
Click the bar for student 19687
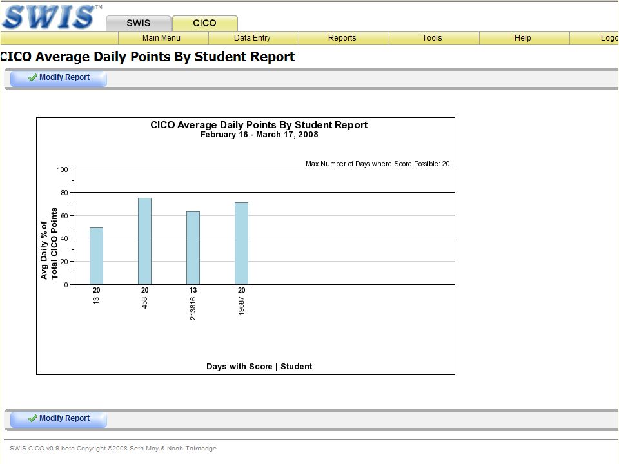tap(242, 244)
